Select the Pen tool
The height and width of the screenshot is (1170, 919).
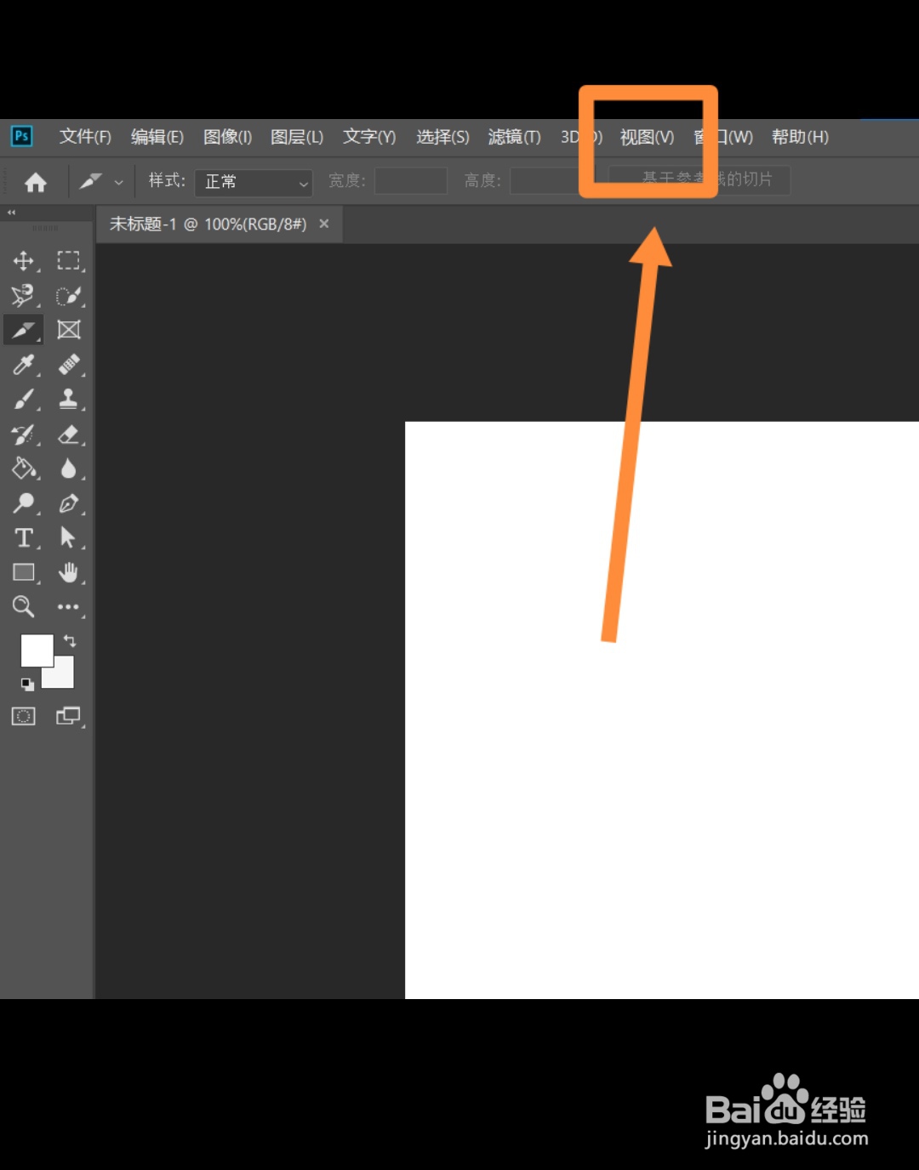69,503
